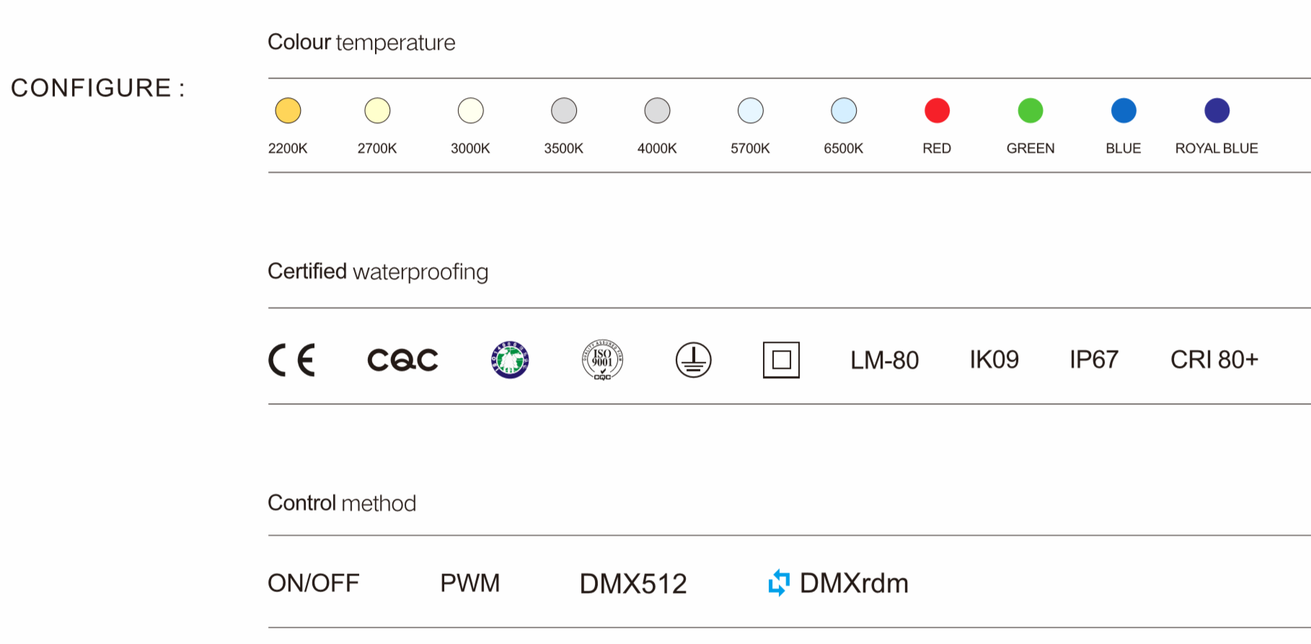Select the 2200K colour swatch
The height and width of the screenshot is (644, 1311).
coord(288,111)
